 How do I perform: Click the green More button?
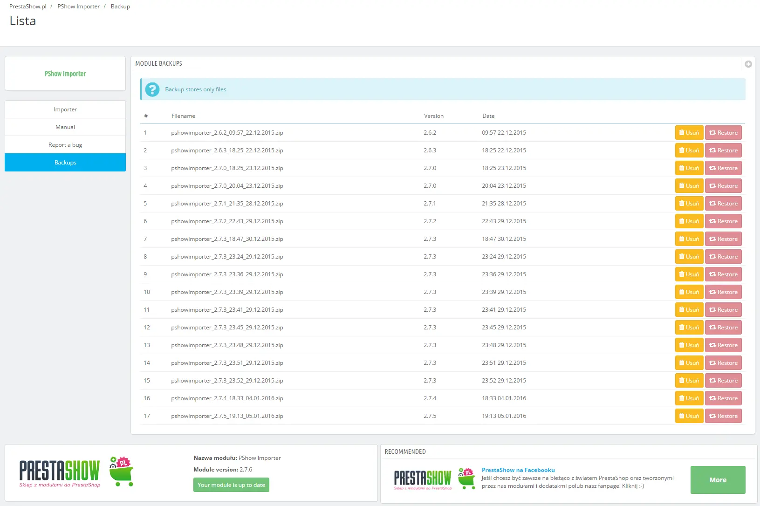(718, 480)
